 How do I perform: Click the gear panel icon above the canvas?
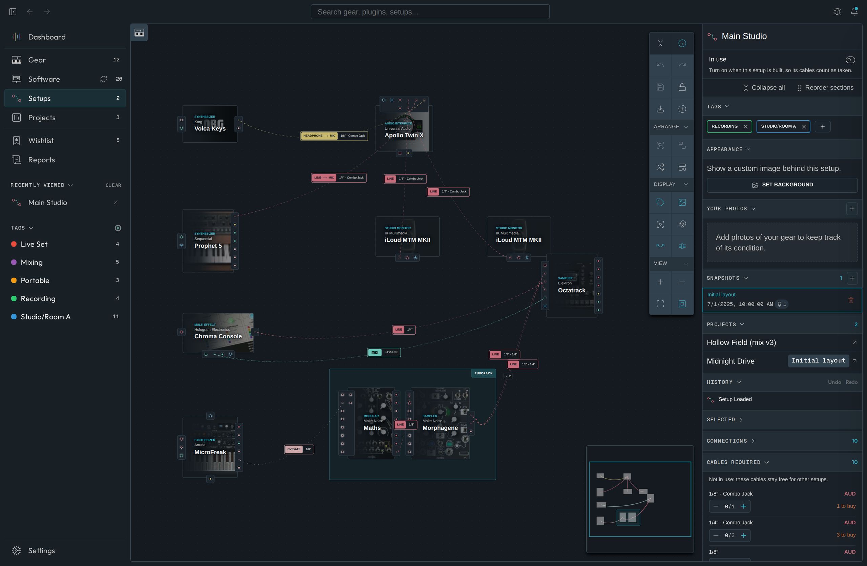pos(139,33)
